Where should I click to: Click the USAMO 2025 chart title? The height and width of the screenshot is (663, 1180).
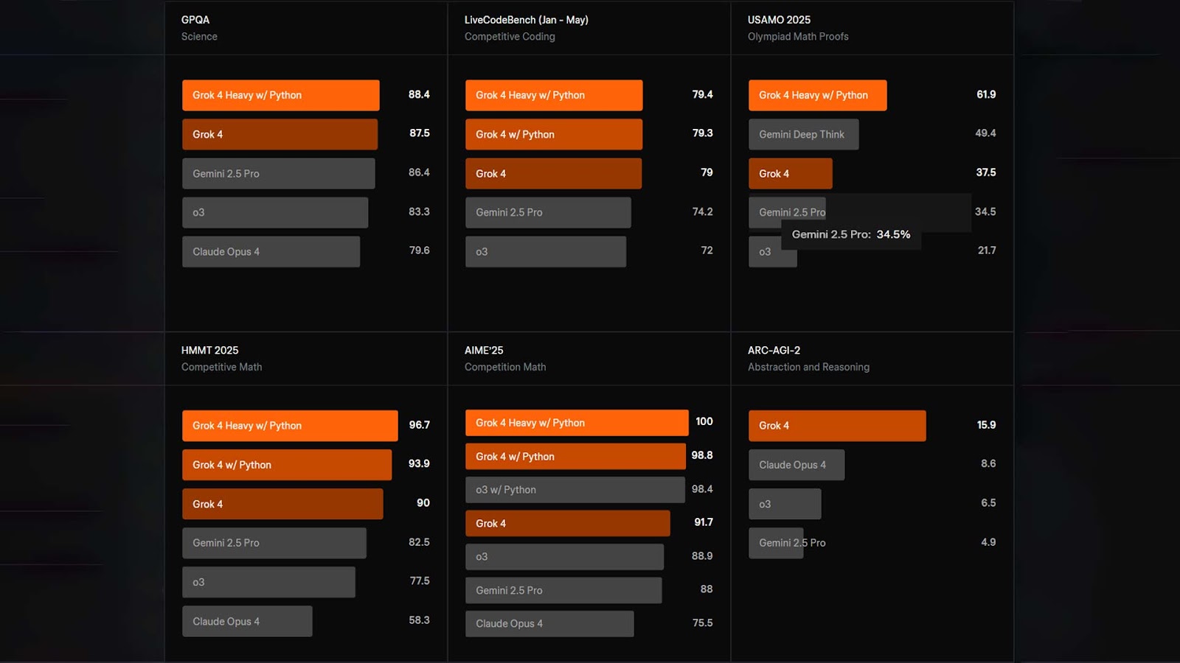779,20
